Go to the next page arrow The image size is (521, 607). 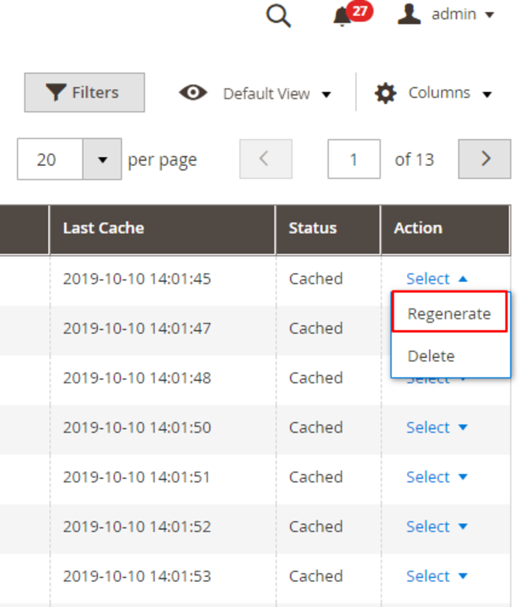tap(485, 159)
